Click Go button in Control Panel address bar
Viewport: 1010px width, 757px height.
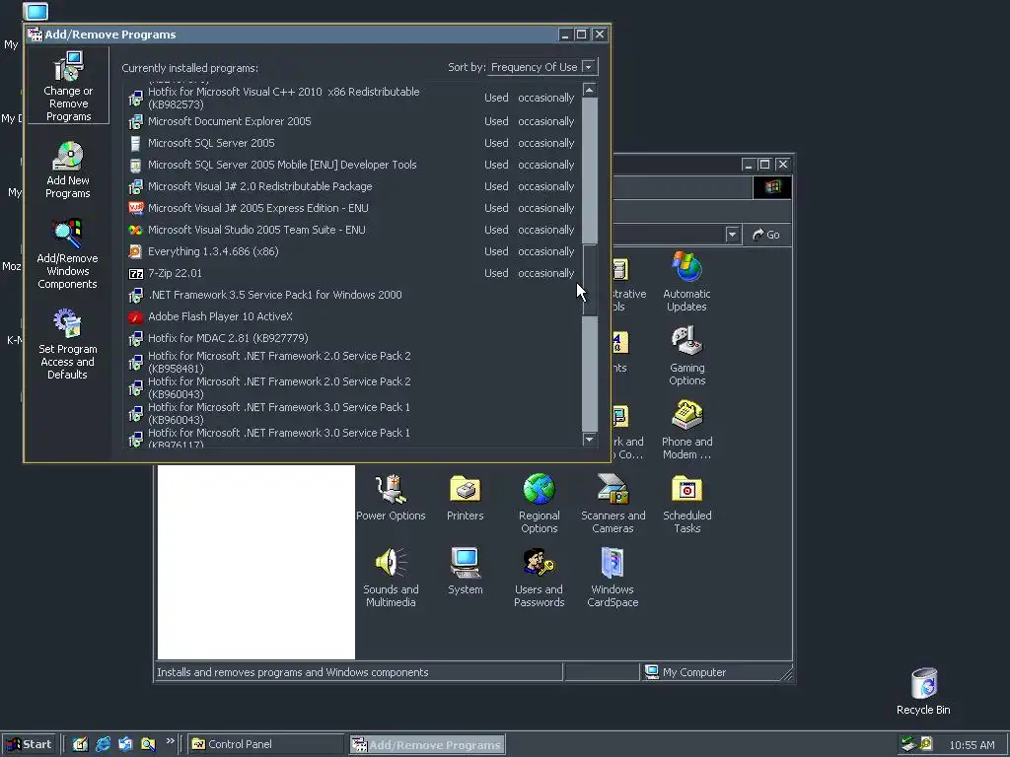point(766,235)
